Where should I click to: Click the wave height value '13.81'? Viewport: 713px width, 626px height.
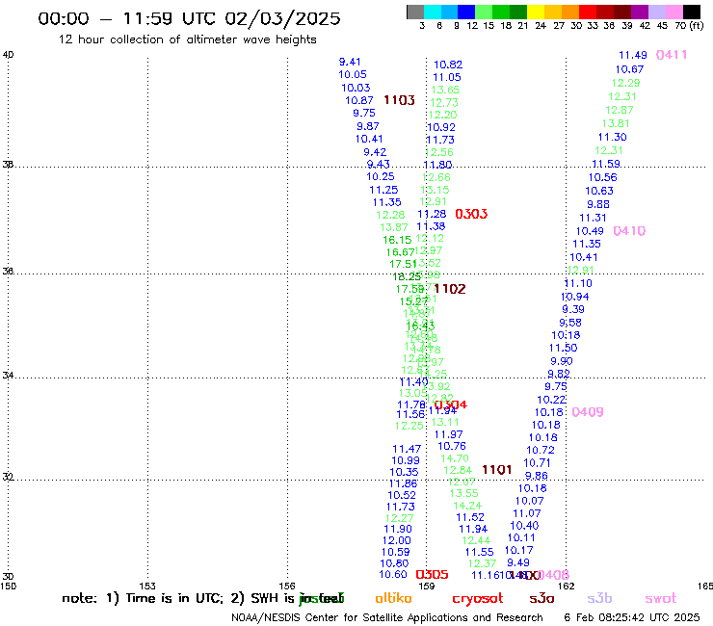[x=616, y=123]
